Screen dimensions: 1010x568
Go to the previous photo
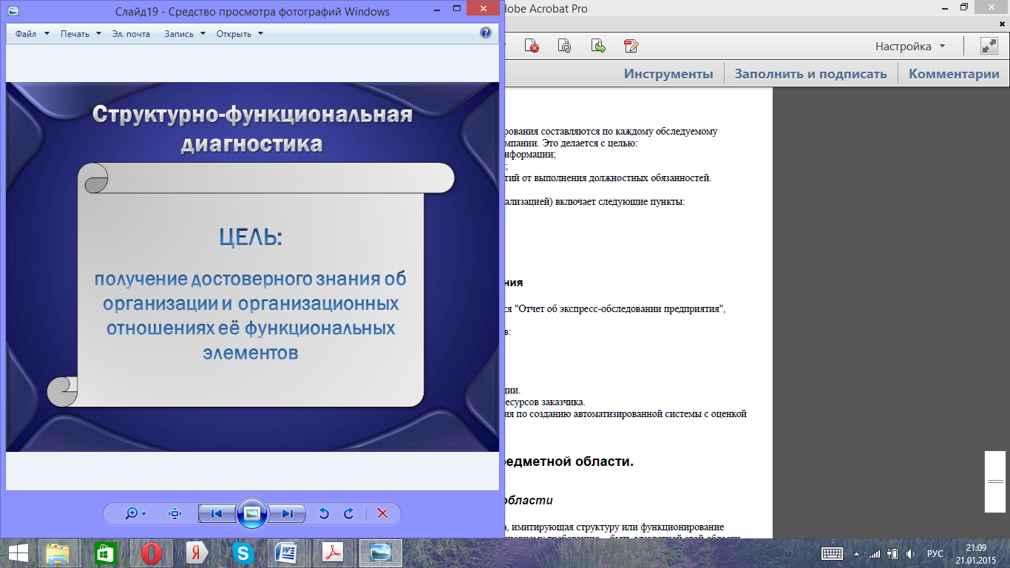coord(217,513)
